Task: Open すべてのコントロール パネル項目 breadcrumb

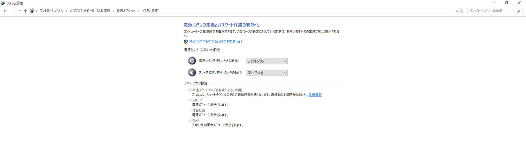Action: tap(90, 11)
